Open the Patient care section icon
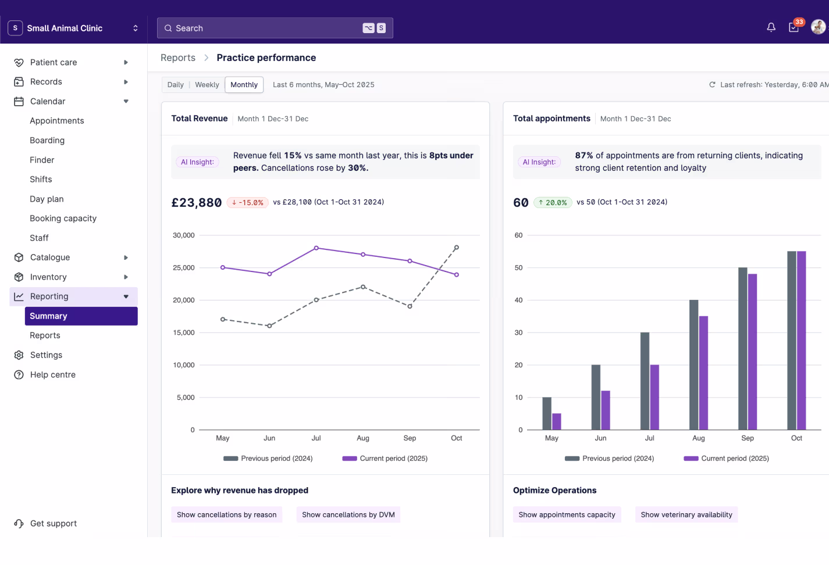 (x=18, y=62)
